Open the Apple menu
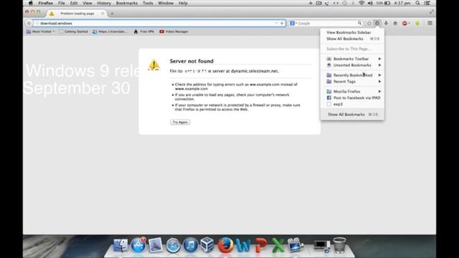 click(x=31, y=3)
